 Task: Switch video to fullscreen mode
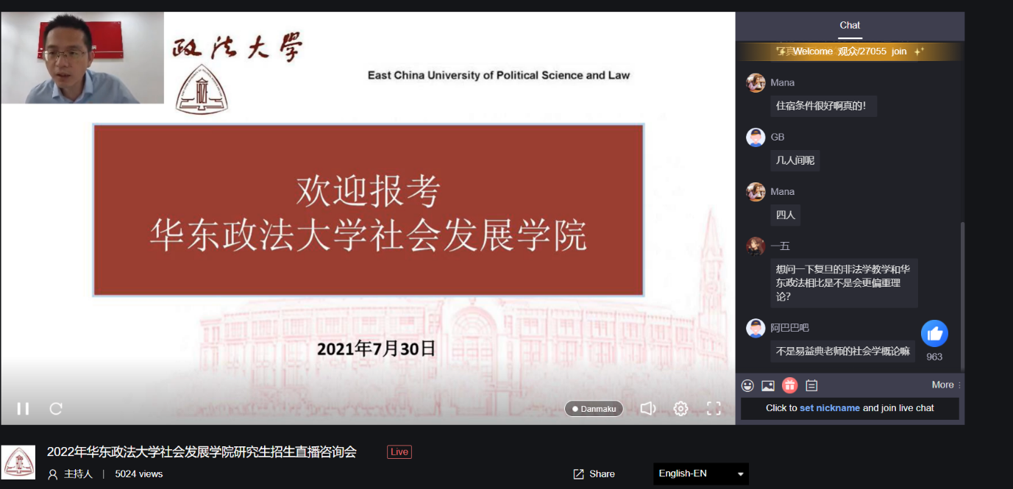[x=714, y=409]
